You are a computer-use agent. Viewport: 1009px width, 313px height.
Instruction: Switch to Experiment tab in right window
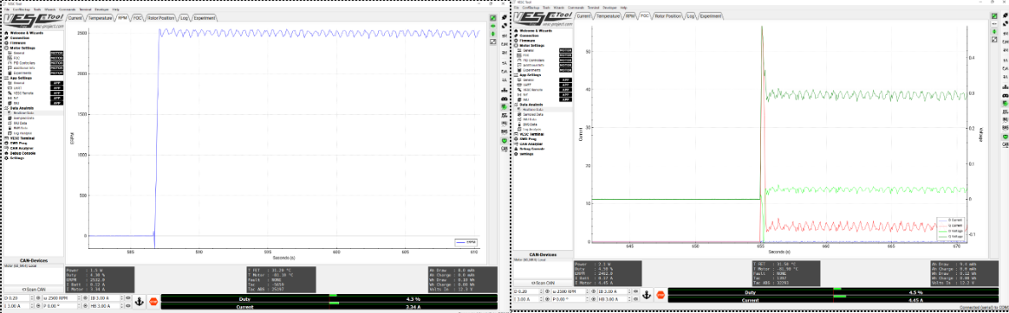point(711,16)
